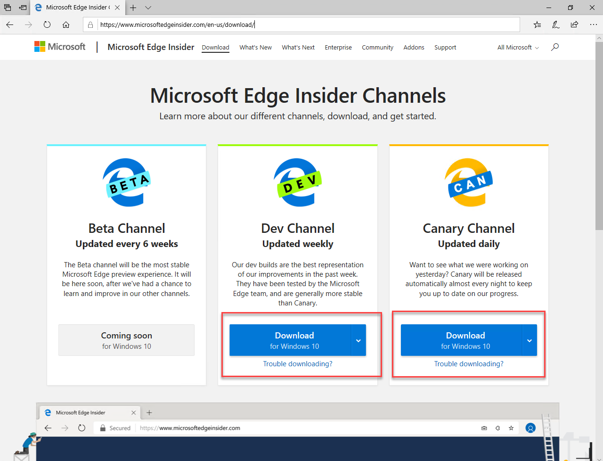
Task: Open the Addons nav item
Action: [414, 47]
